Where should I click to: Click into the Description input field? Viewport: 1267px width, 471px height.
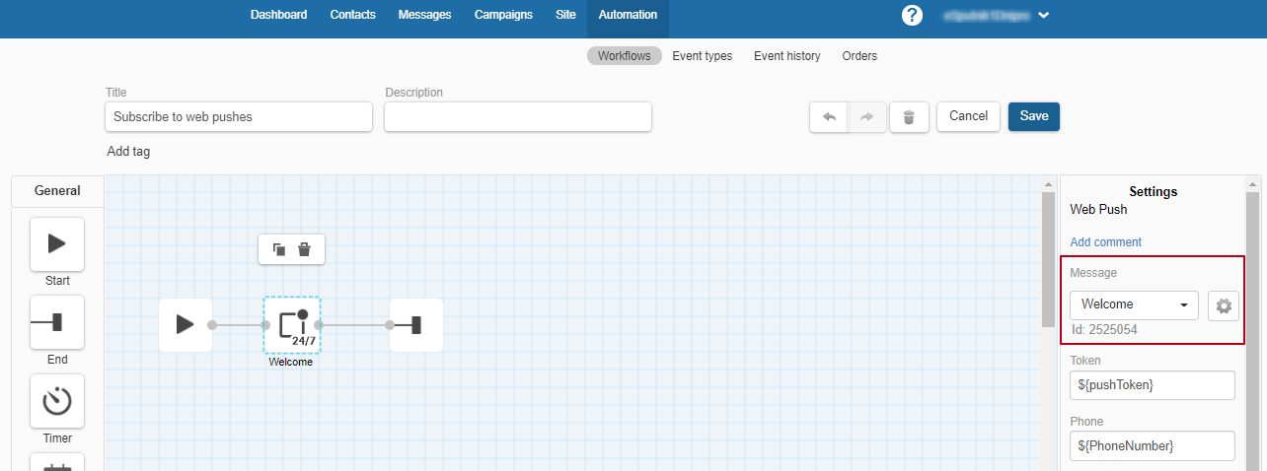517,116
